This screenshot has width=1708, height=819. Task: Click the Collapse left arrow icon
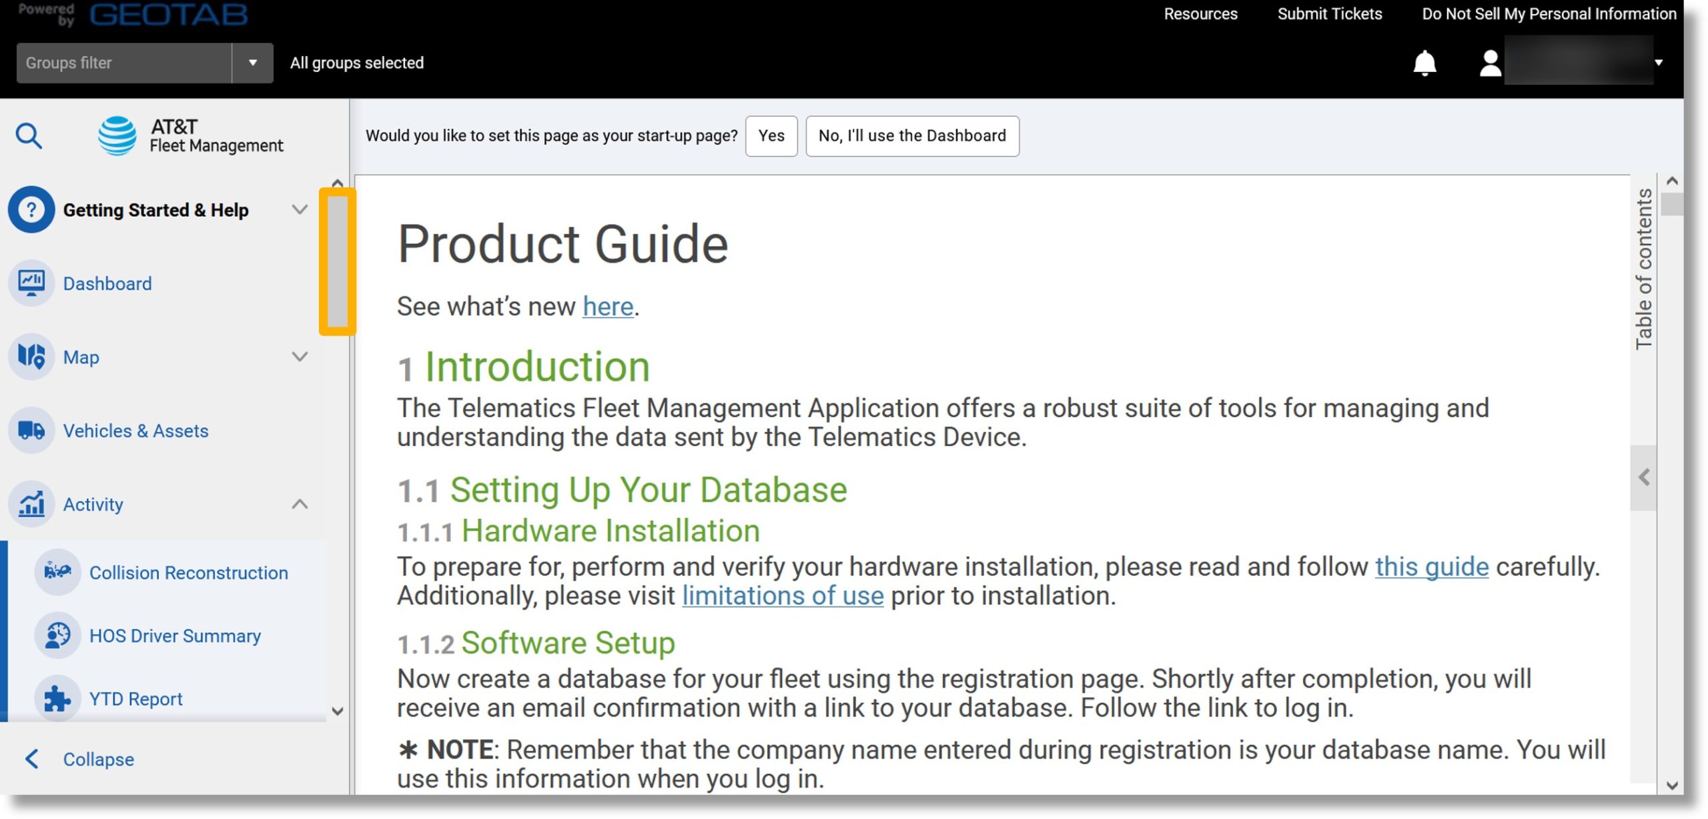(31, 758)
